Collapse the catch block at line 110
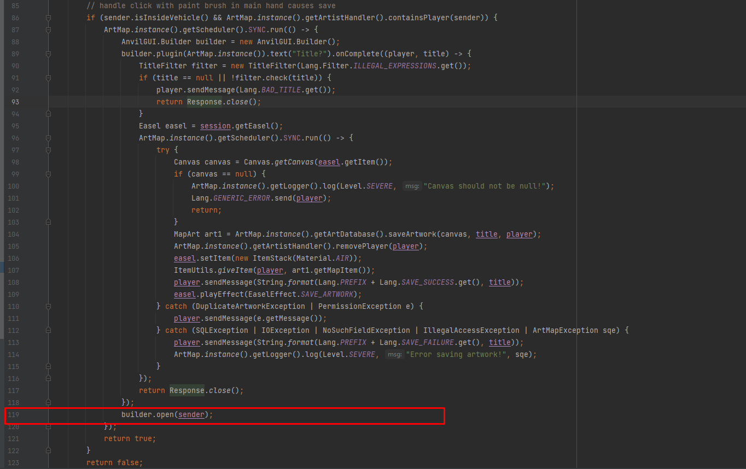The width and height of the screenshot is (746, 469). coord(48,306)
